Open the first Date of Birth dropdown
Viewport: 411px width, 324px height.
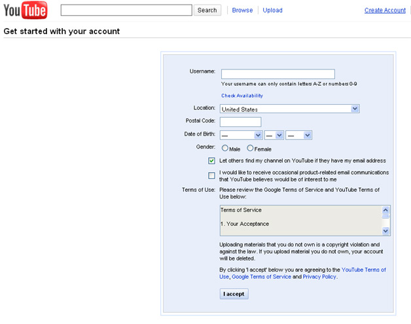pyautogui.click(x=240, y=135)
